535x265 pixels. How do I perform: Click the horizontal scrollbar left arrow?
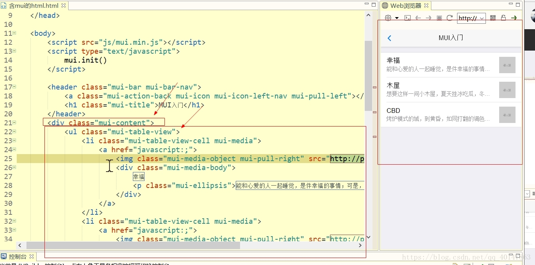20,245
